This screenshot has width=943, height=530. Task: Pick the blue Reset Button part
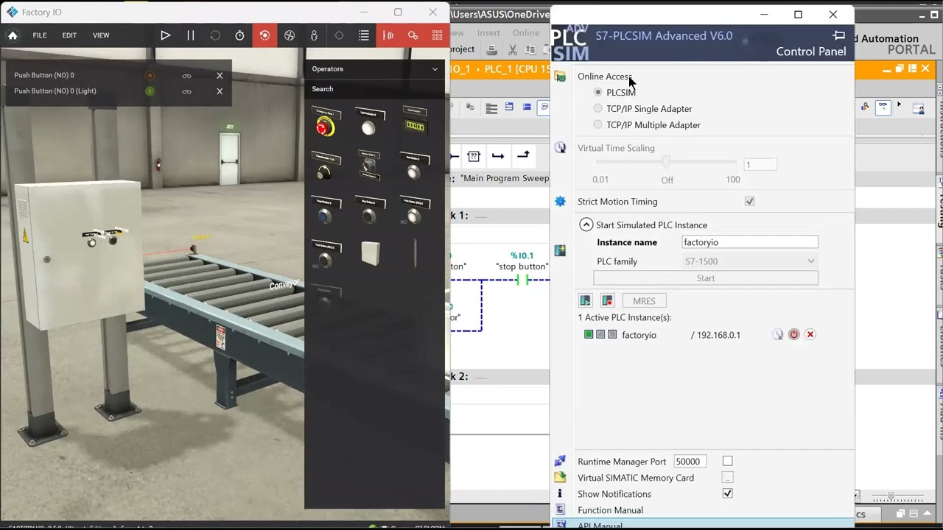coord(325,212)
